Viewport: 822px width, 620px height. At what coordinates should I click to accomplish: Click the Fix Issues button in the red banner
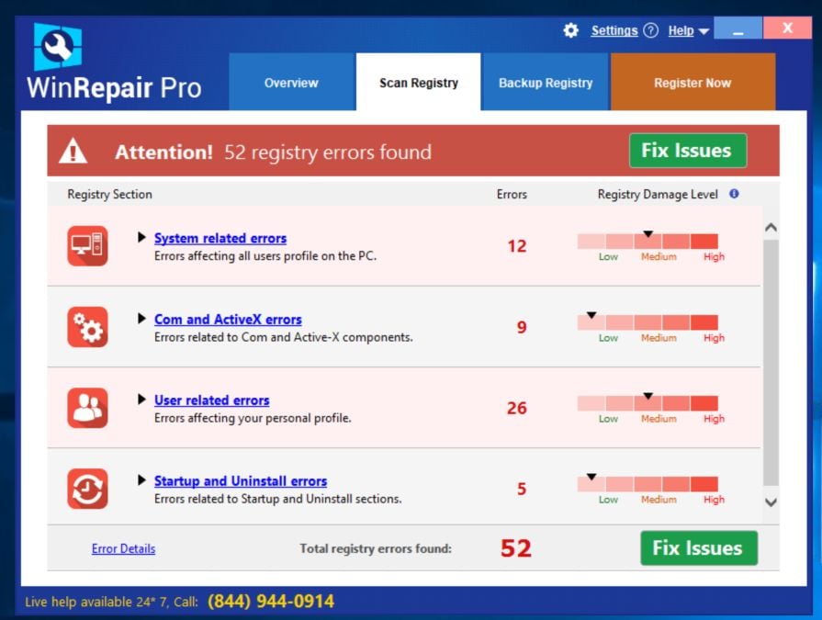click(x=687, y=151)
